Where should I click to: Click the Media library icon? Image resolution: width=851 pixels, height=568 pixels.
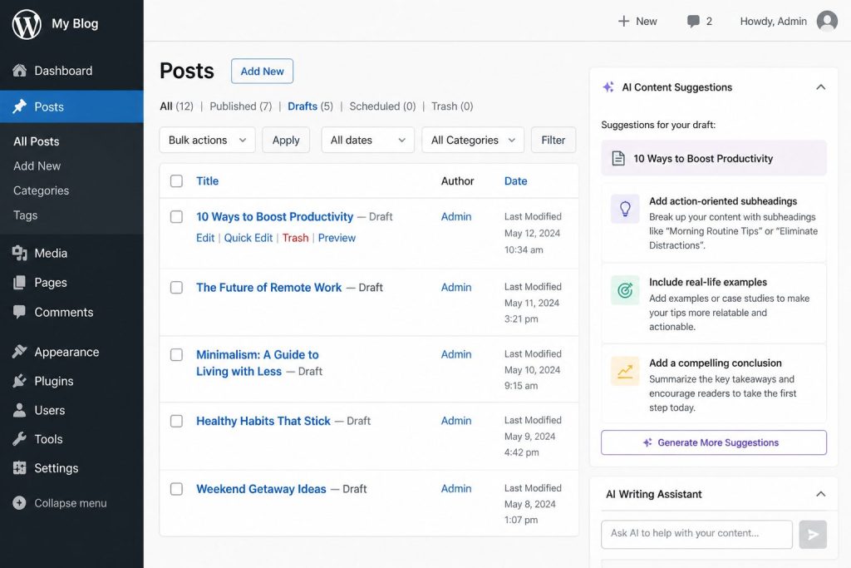[x=20, y=253]
